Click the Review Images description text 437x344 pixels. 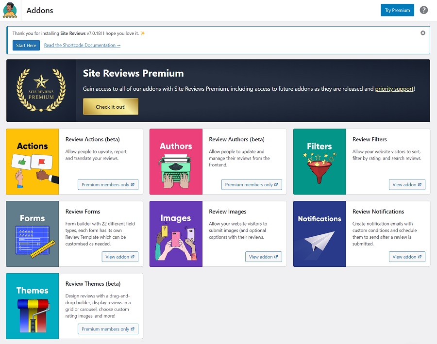click(238, 230)
